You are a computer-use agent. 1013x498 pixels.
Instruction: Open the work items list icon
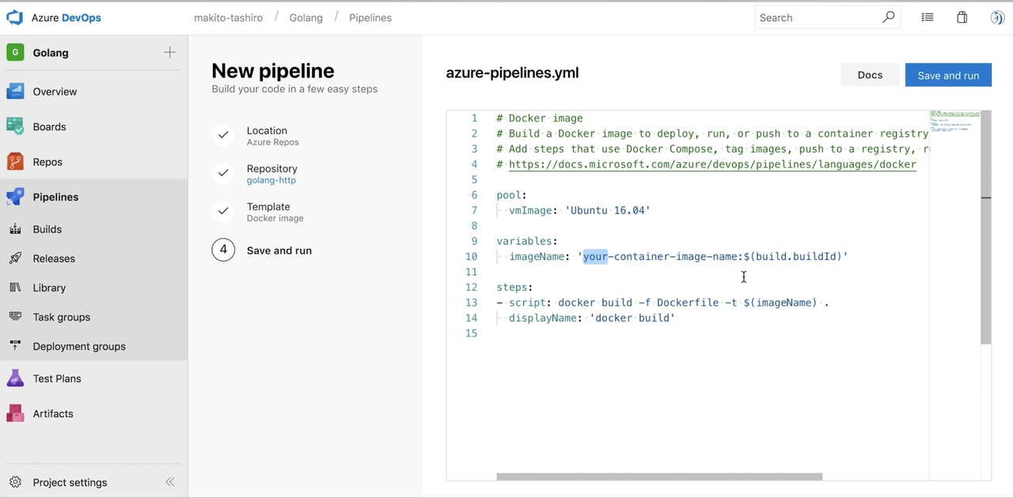pyautogui.click(x=927, y=17)
